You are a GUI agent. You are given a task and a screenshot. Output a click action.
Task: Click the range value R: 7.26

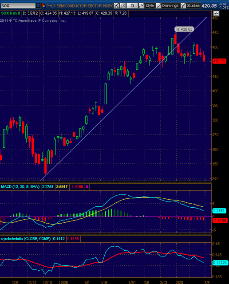coord(121,13)
